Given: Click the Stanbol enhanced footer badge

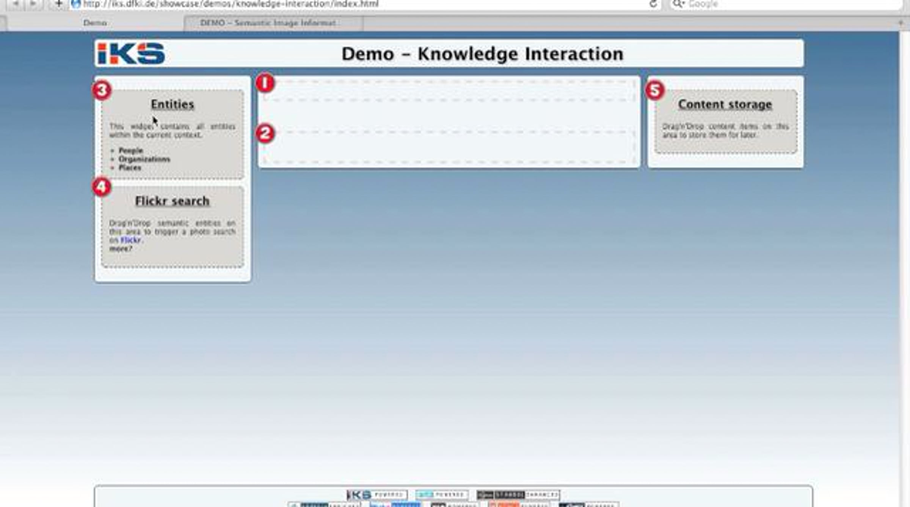Looking at the screenshot, I should pos(518,495).
